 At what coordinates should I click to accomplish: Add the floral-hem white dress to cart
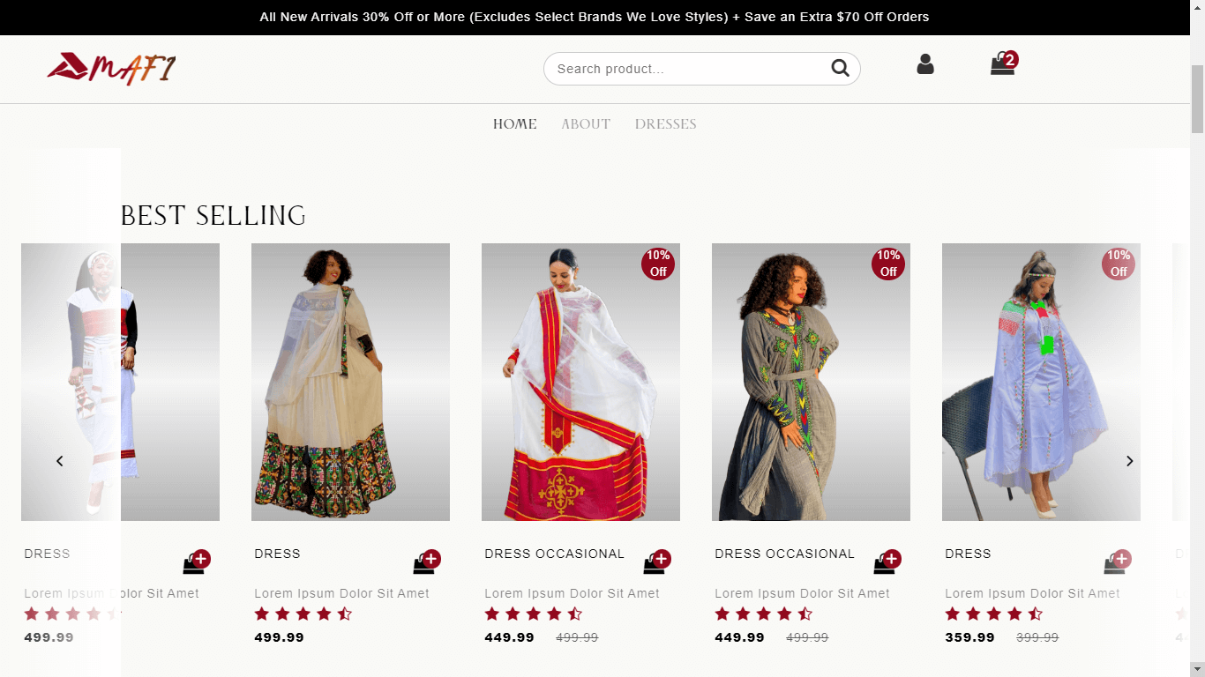(x=426, y=562)
